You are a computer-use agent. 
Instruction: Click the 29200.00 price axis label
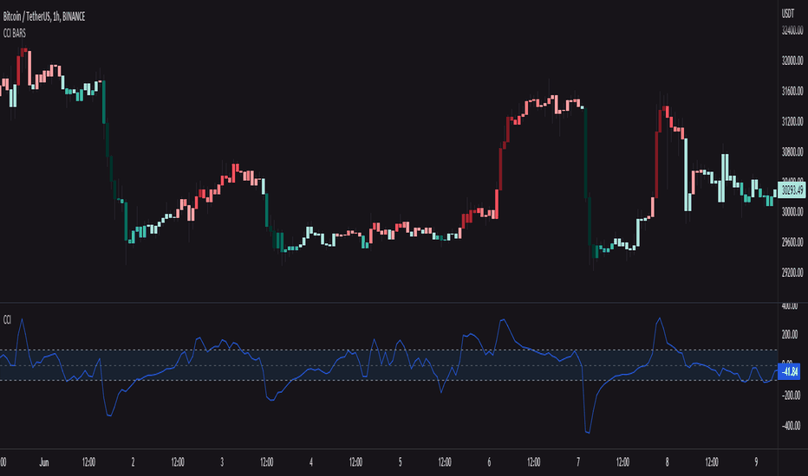792,273
